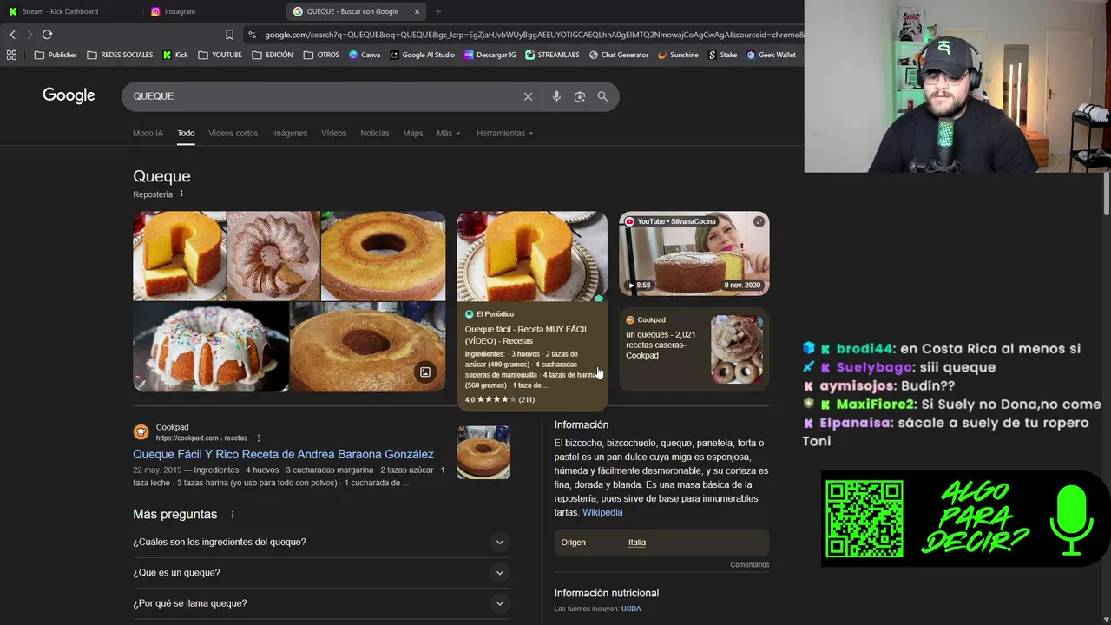Open Cookpad 'un queques - 2,021 recetas' card
Screen dimensions: 1111x625
694,349
